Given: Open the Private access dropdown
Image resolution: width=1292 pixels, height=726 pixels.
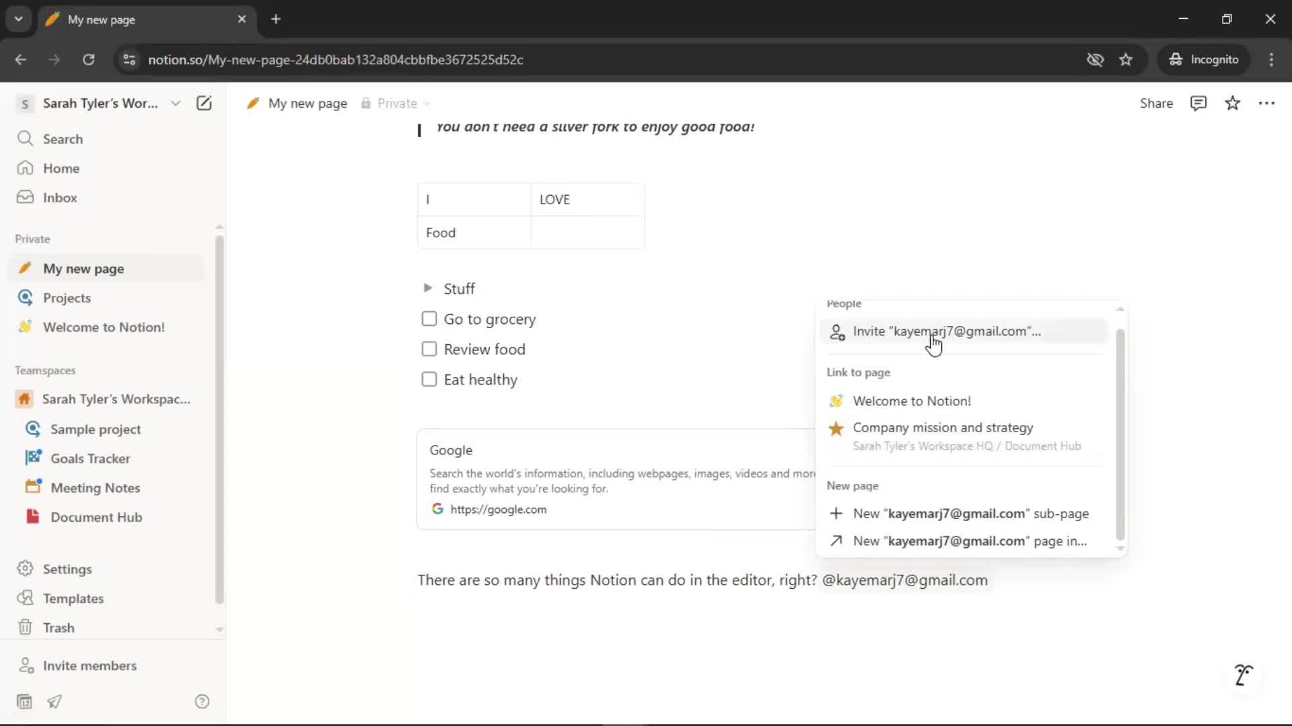Looking at the screenshot, I should (x=396, y=103).
